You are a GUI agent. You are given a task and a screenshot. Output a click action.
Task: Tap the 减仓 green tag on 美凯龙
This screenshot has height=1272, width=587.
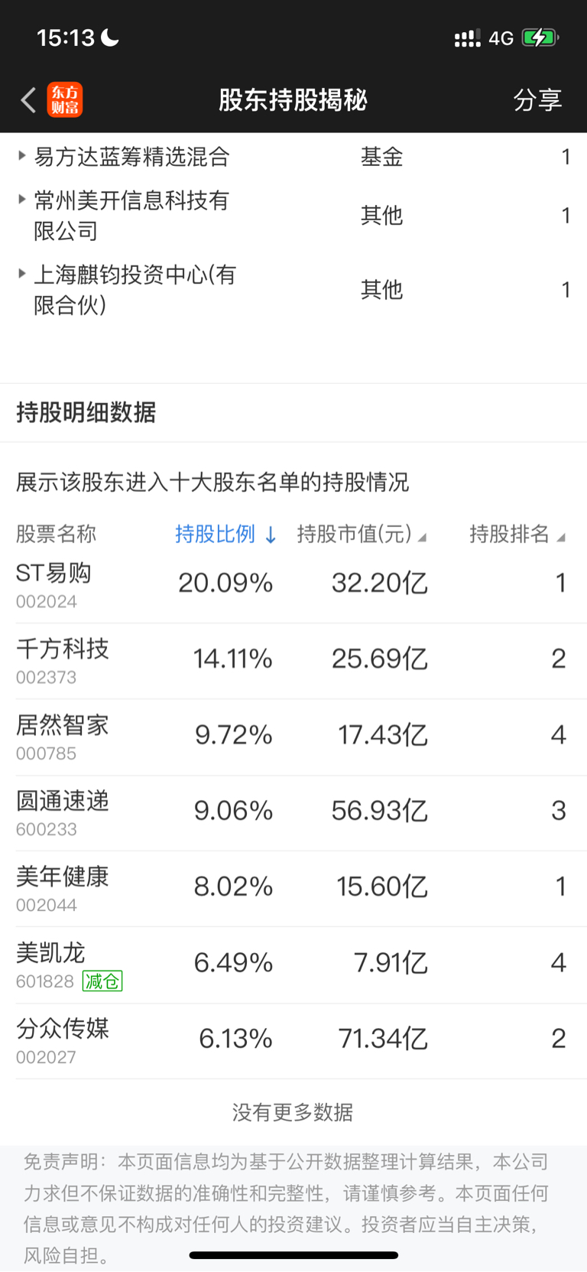pos(102,981)
